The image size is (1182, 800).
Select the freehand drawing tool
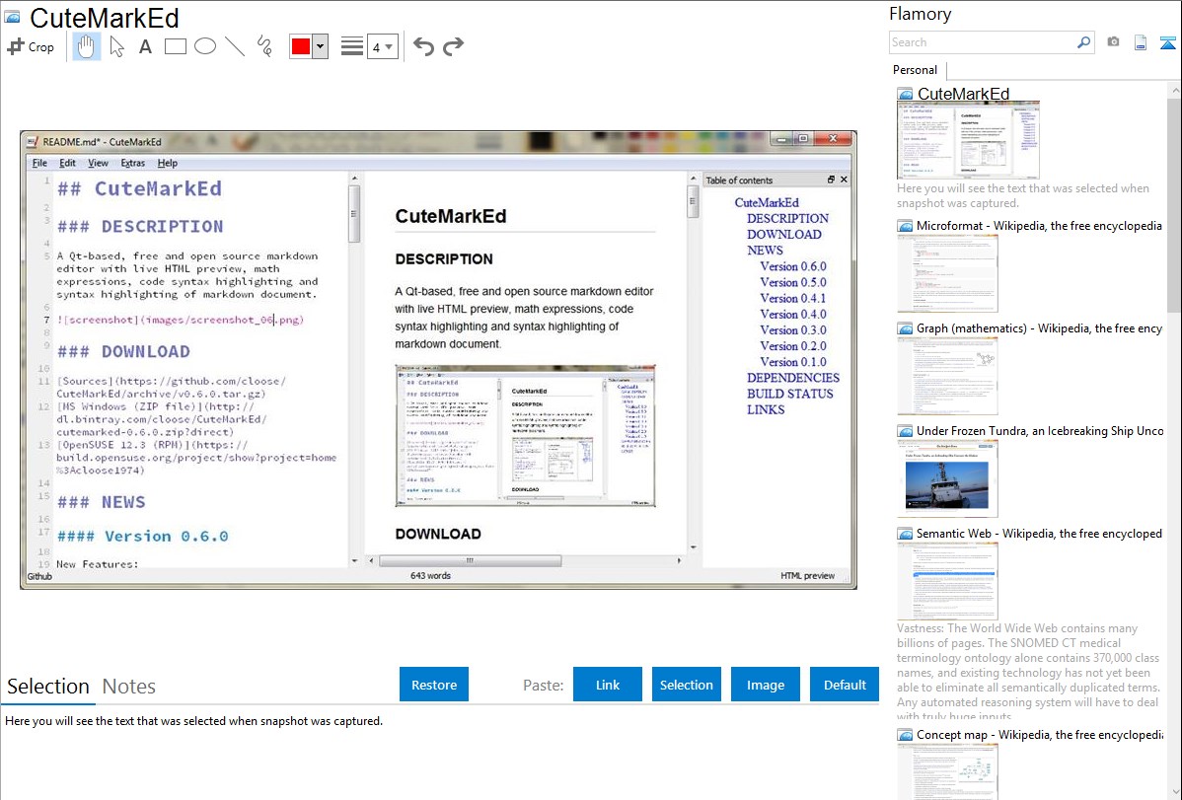pos(264,46)
